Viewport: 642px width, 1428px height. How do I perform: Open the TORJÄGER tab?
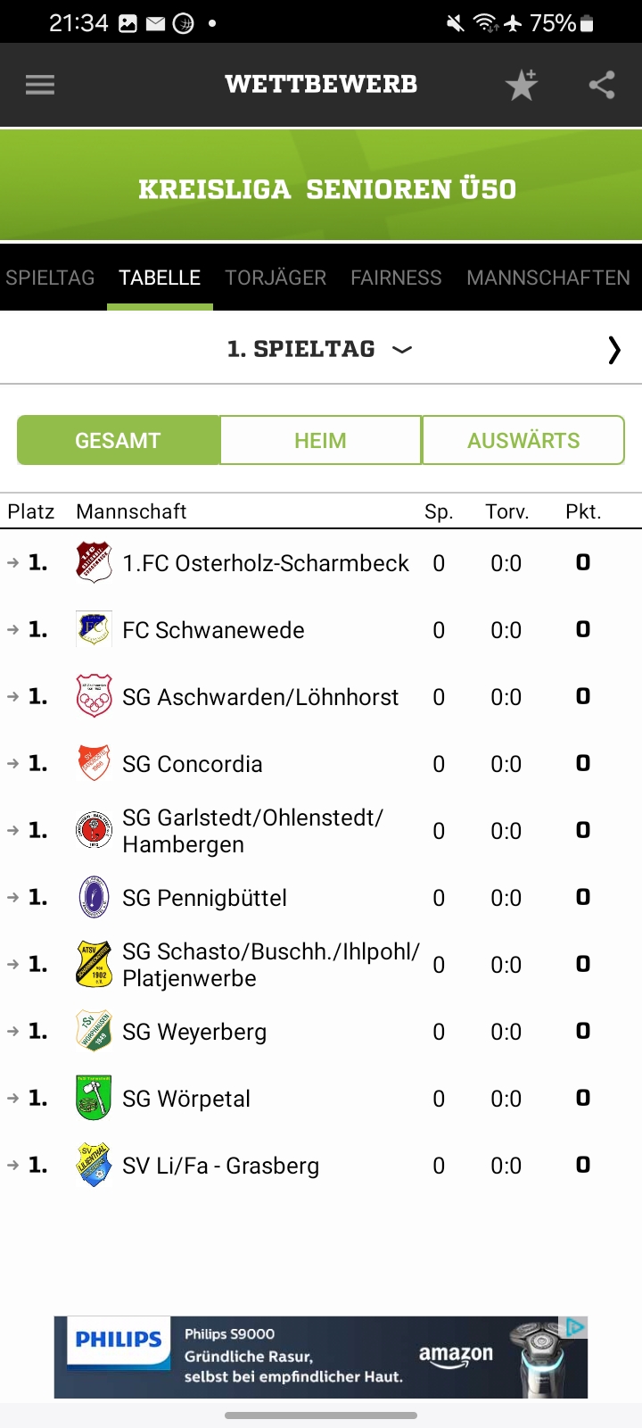click(276, 278)
